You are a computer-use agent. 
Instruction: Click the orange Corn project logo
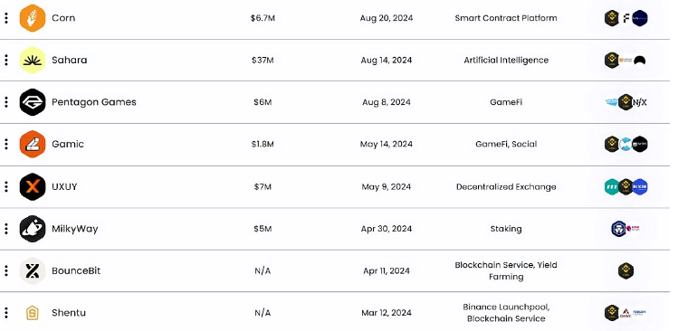click(x=33, y=18)
